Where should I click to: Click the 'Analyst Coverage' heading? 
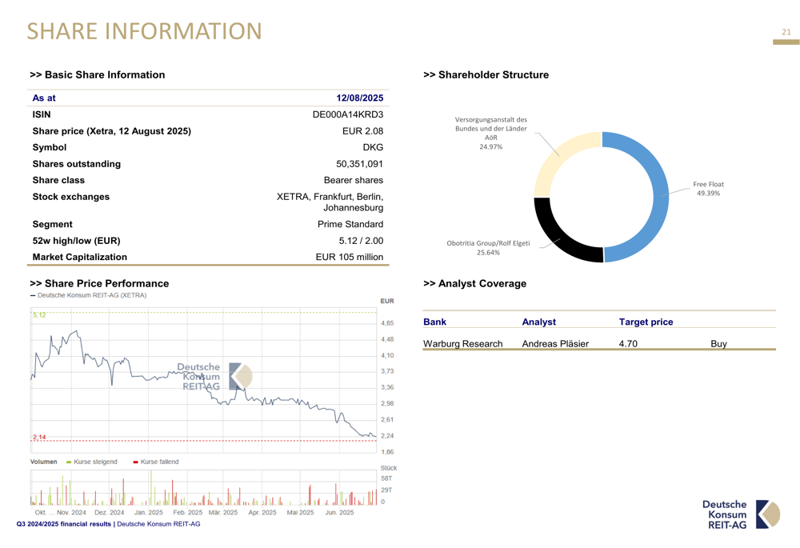click(475, 284)
